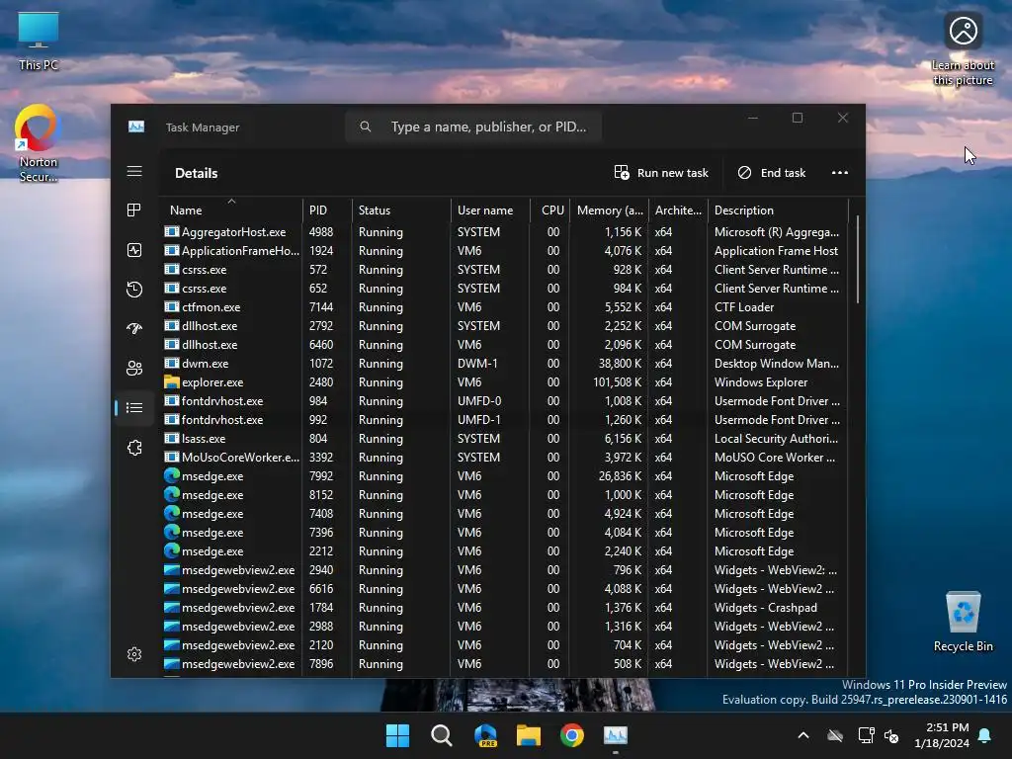The width and height of the screenshot is (1012, 759).
Task: Open the three-dots more options menu
Action: [x=840, y=172]
